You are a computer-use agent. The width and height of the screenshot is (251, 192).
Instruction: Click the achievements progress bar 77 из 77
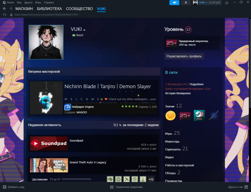[x=76, y=179]
